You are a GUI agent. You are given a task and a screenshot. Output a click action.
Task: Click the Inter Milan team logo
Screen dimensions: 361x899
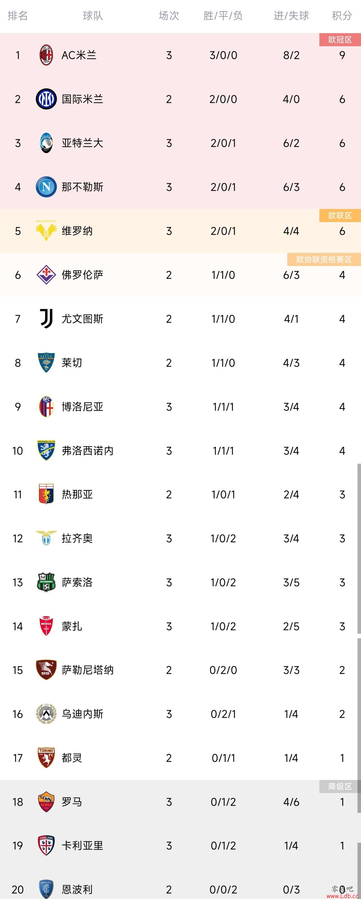tap(46, 99)
